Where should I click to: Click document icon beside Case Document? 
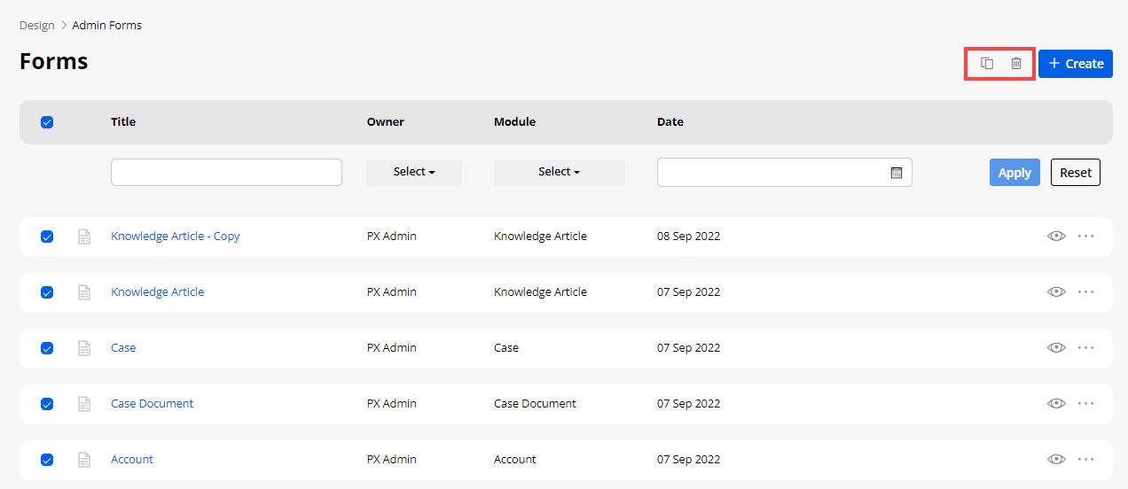coord(84,404)
